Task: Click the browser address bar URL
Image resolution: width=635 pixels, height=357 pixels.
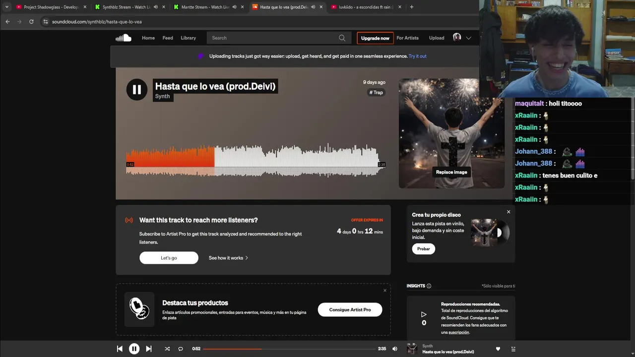Action: click(x=97, y=22)
